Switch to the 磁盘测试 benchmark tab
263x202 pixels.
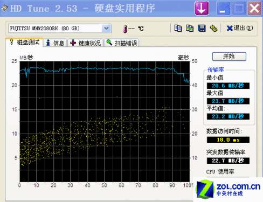24,43
